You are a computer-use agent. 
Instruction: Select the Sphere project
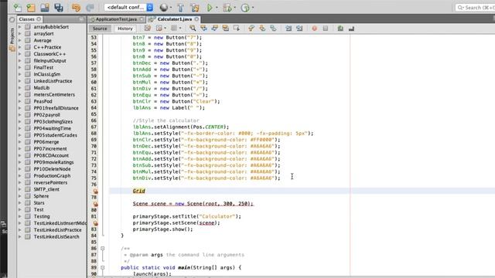tap(41, 196)
